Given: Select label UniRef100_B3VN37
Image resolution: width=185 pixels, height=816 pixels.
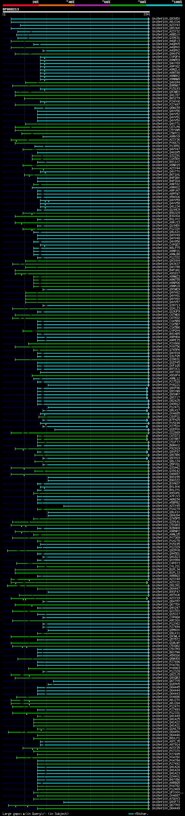Looking at the screenshot, I should click(166, 483).
